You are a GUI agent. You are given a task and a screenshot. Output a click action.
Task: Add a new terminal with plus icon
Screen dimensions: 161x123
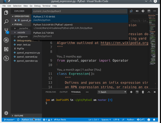(131, 92)
